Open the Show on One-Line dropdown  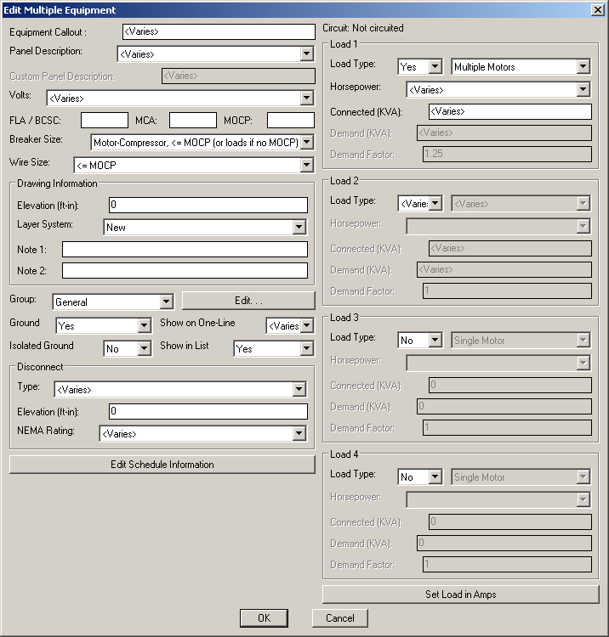click(x=290, y=325)
